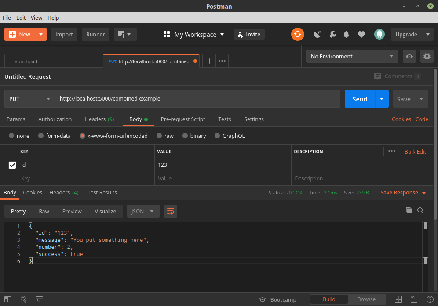This screenshot has height=306, width=438.
Task: Expand Save options dropdown arrow
Action: [x=421, y=99]
